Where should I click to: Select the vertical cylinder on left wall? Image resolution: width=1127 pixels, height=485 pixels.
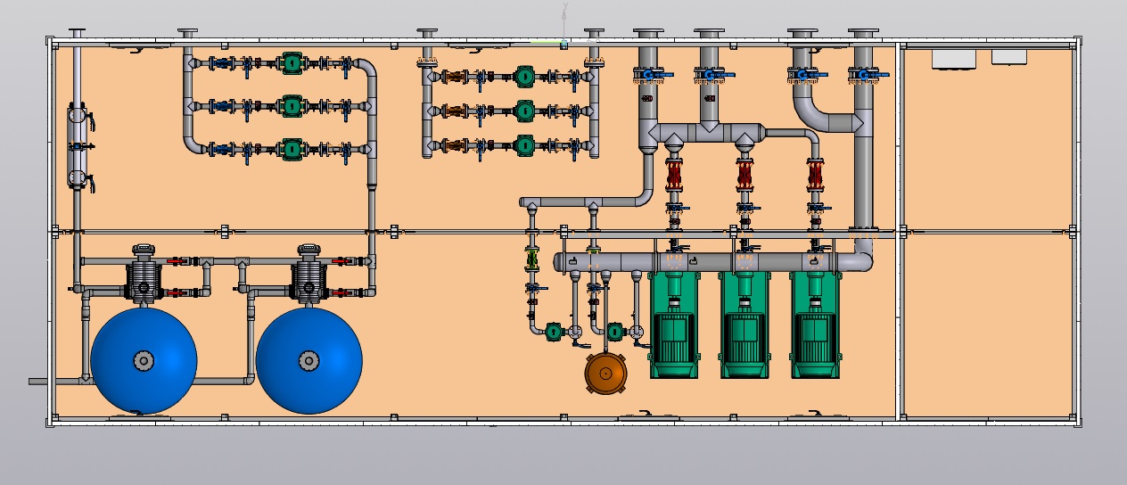click(x=78, y=146)
